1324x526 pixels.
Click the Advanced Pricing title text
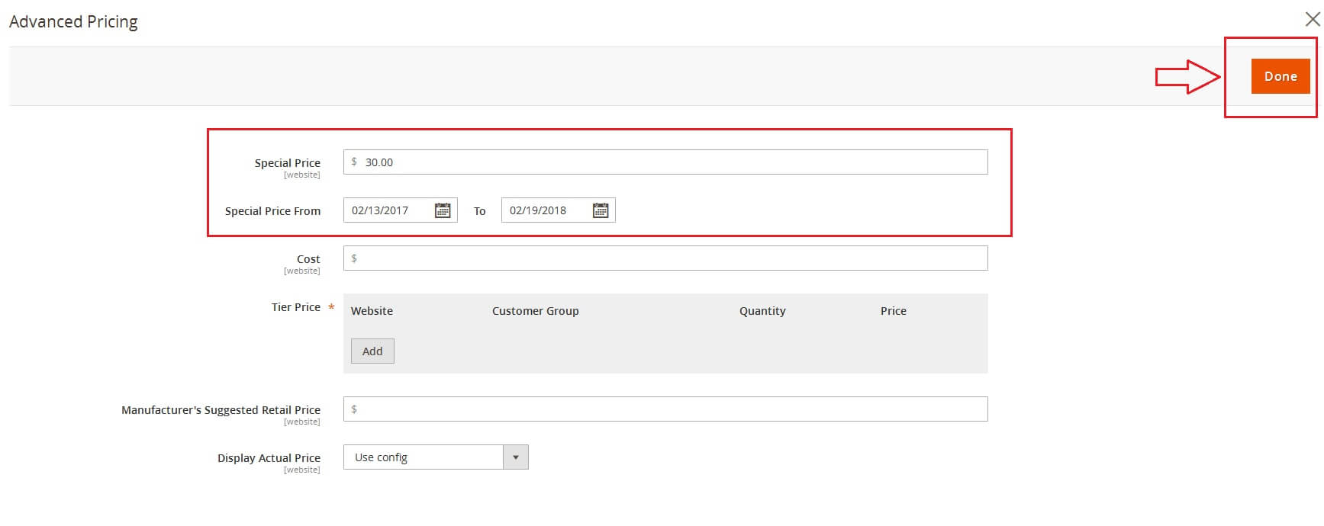pos(73,22)
